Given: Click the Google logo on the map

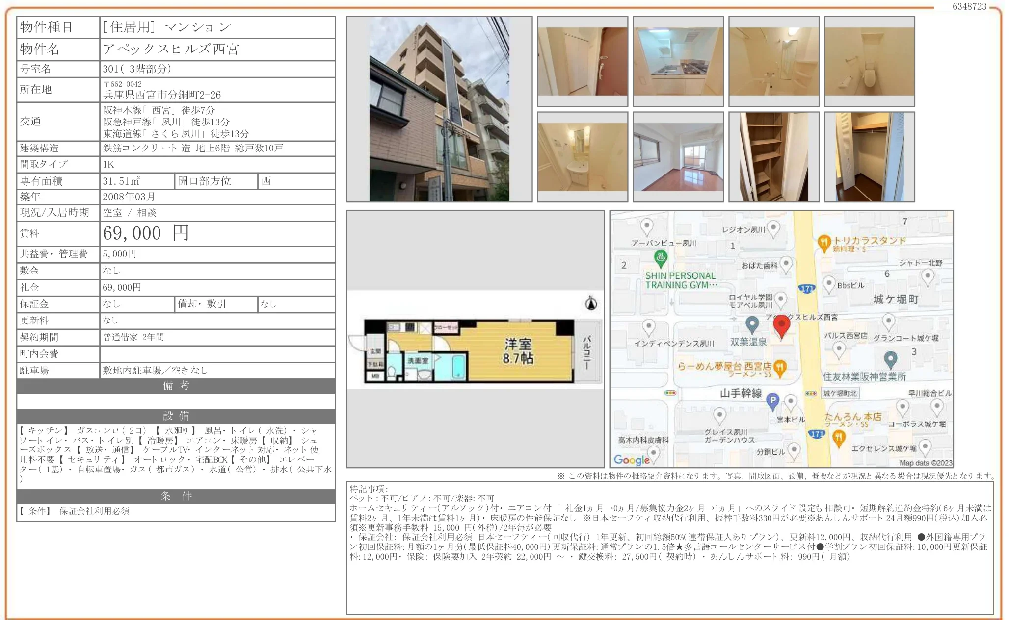Looking at the screenshot, I should pos(631,460).
